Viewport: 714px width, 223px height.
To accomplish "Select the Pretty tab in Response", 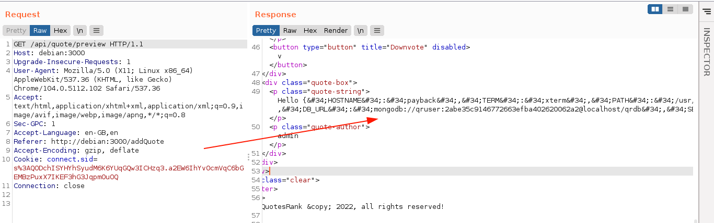I will 266,31.
